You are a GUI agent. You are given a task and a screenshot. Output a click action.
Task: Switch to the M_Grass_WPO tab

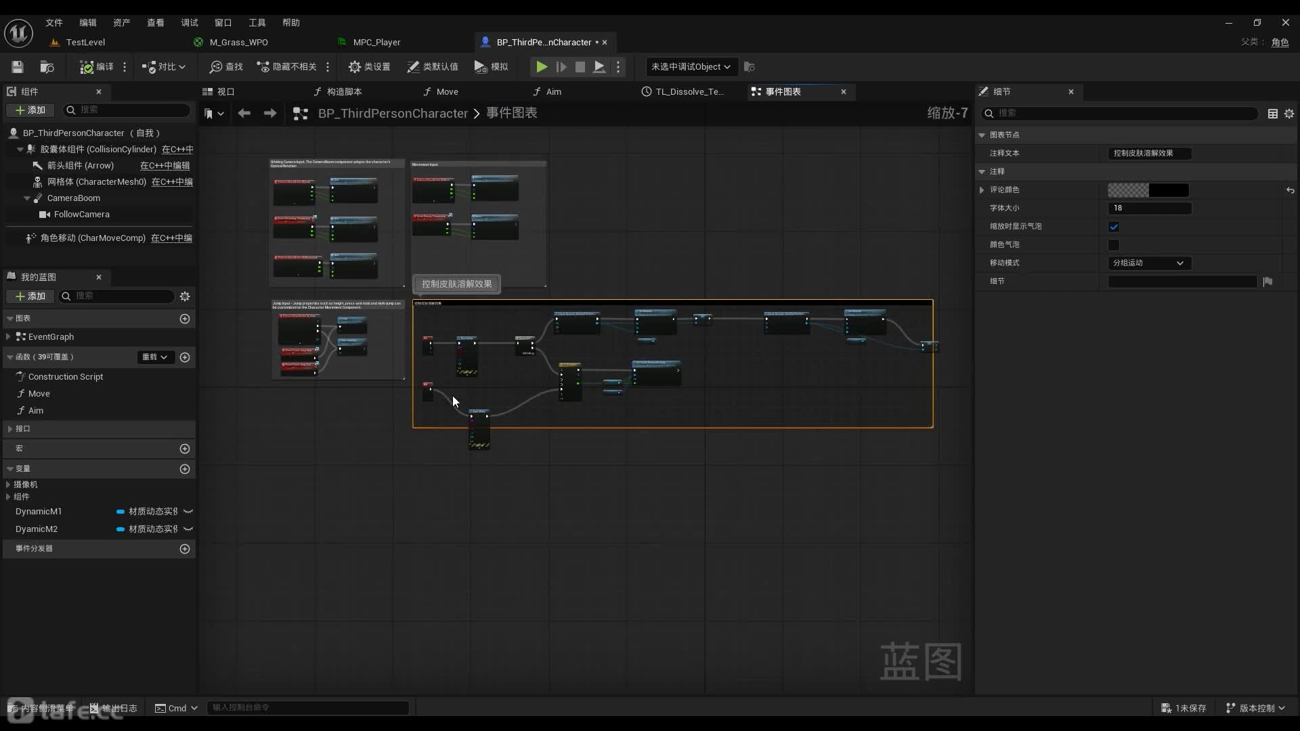[238, 42]
